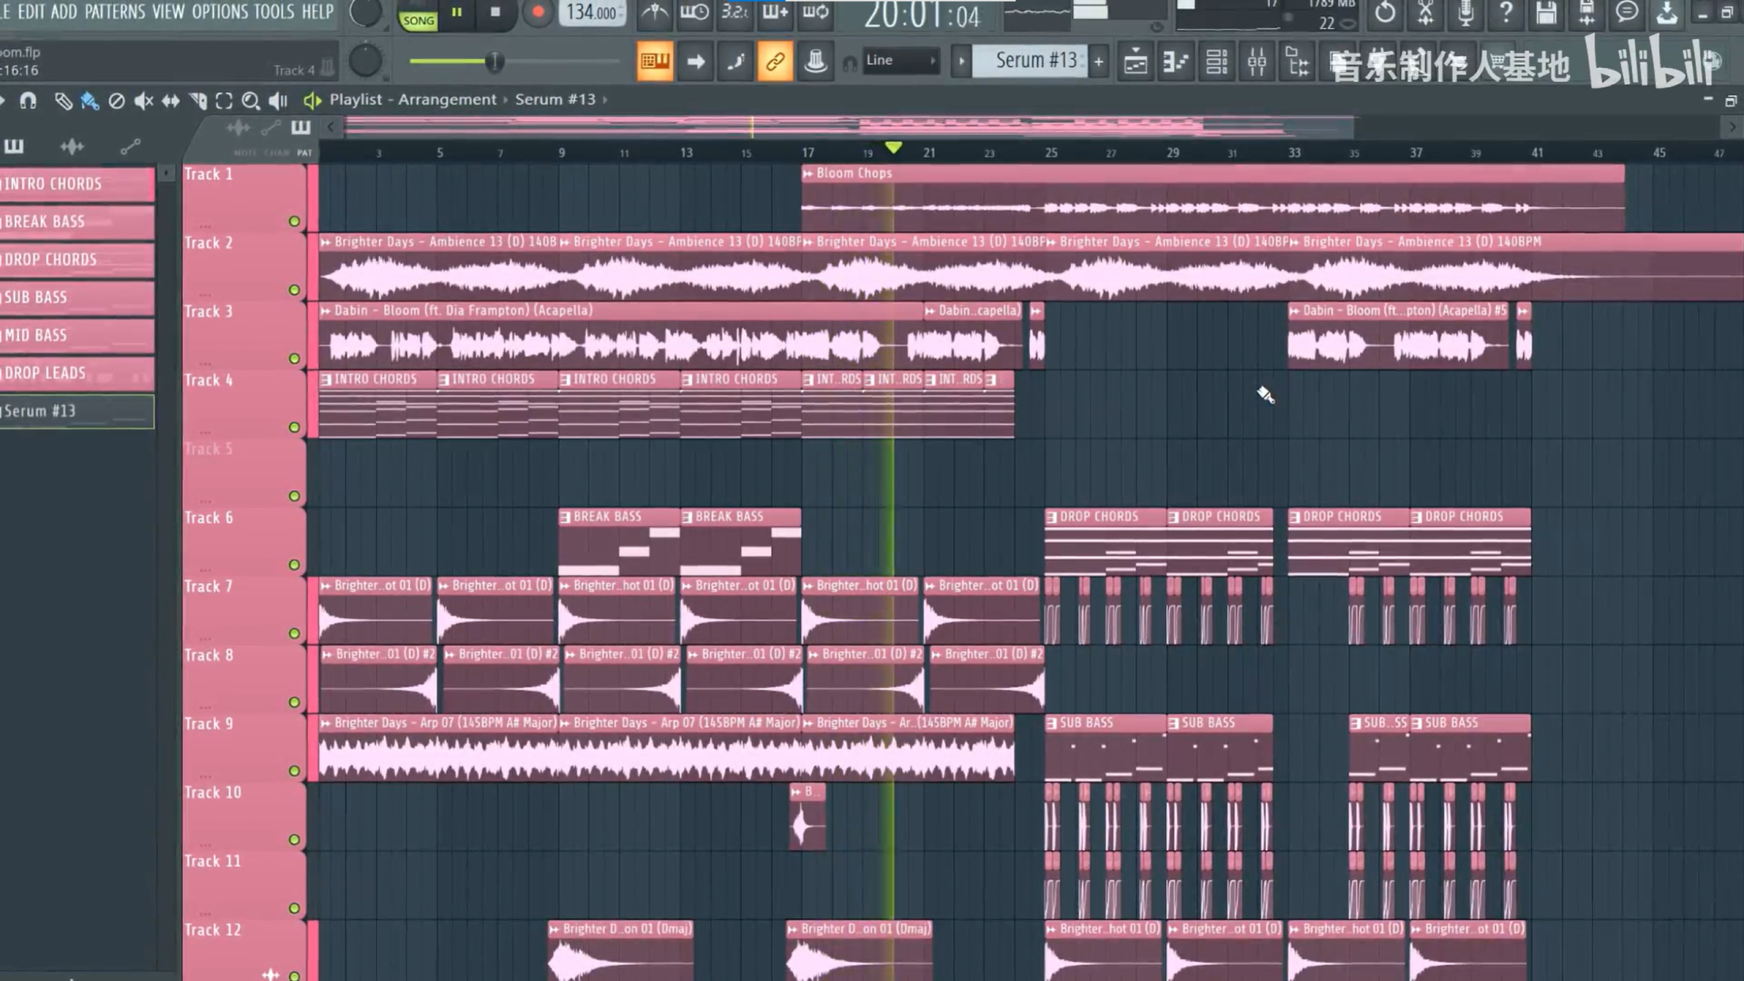
Task: Select DROP LEADS pattern in picker
Action: [x=76, y=373]
